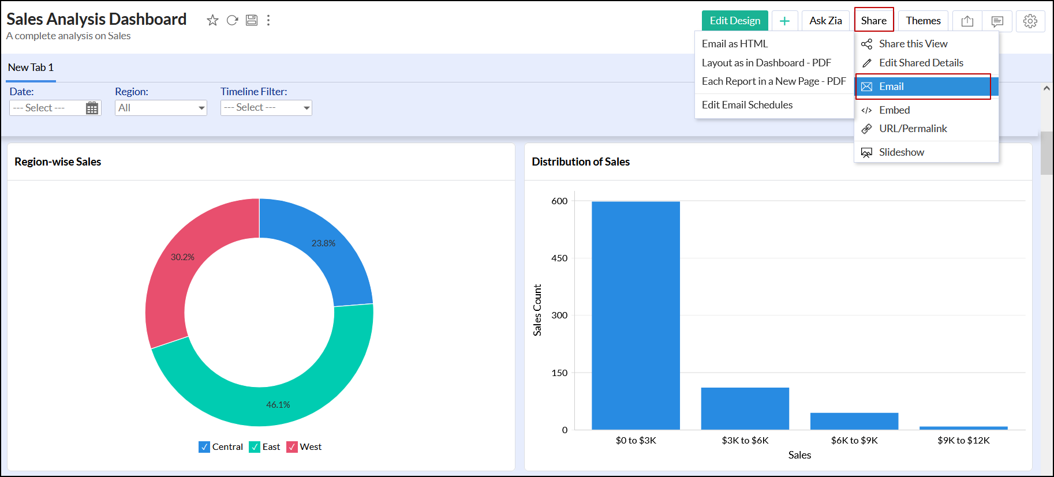Toggle the West legend checkbox

(292, 447)
